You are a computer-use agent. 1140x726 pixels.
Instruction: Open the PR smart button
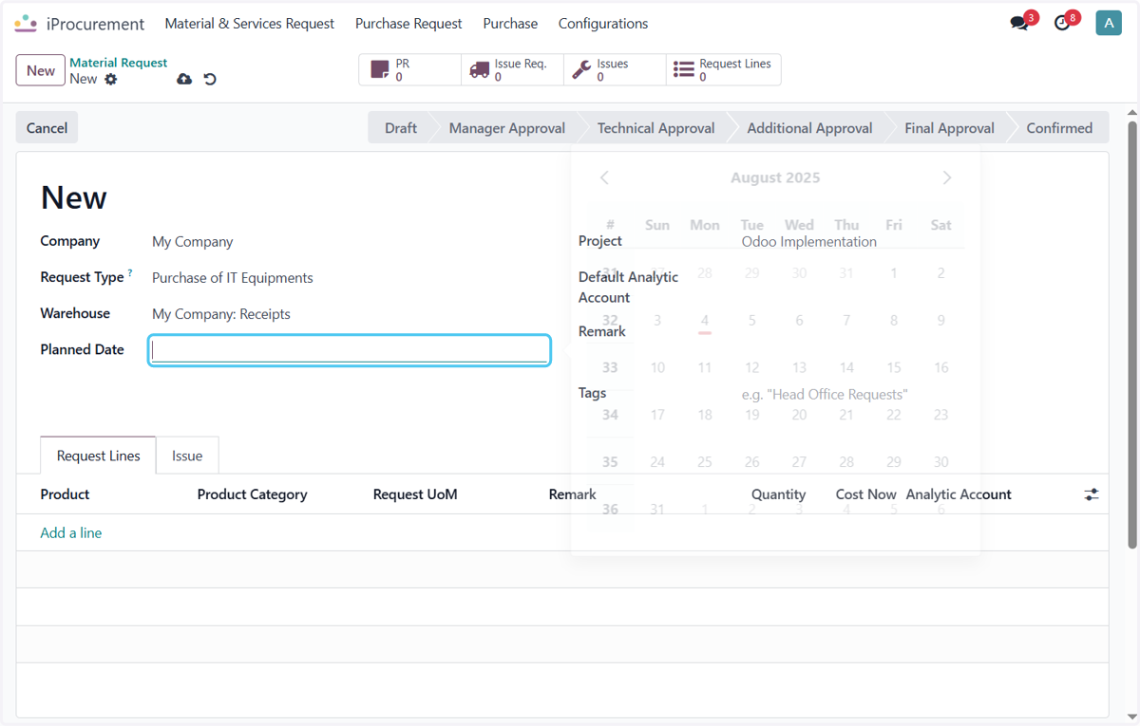pyautogui.click(x=409, y=70)
